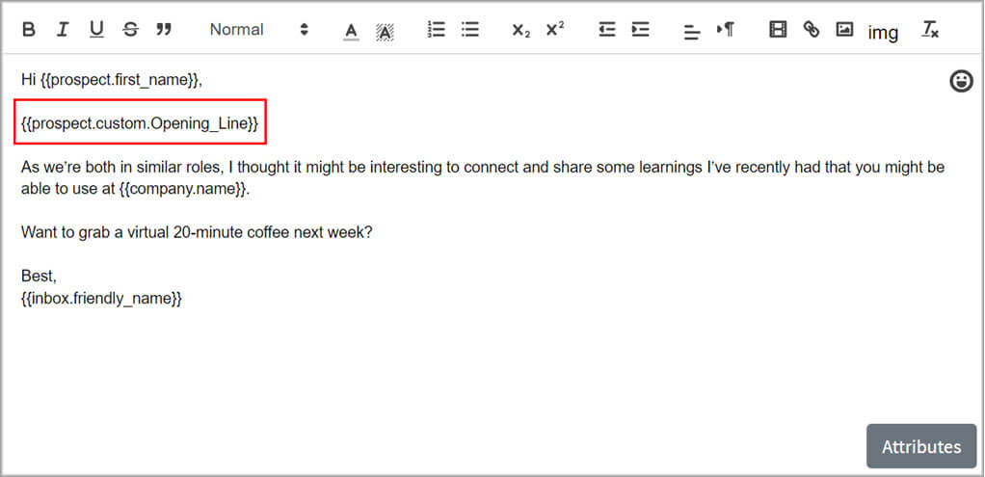
Task: Toggle bold formatting
Action: 29,30
